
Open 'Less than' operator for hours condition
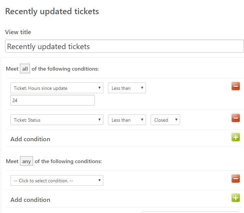(127, 88)
